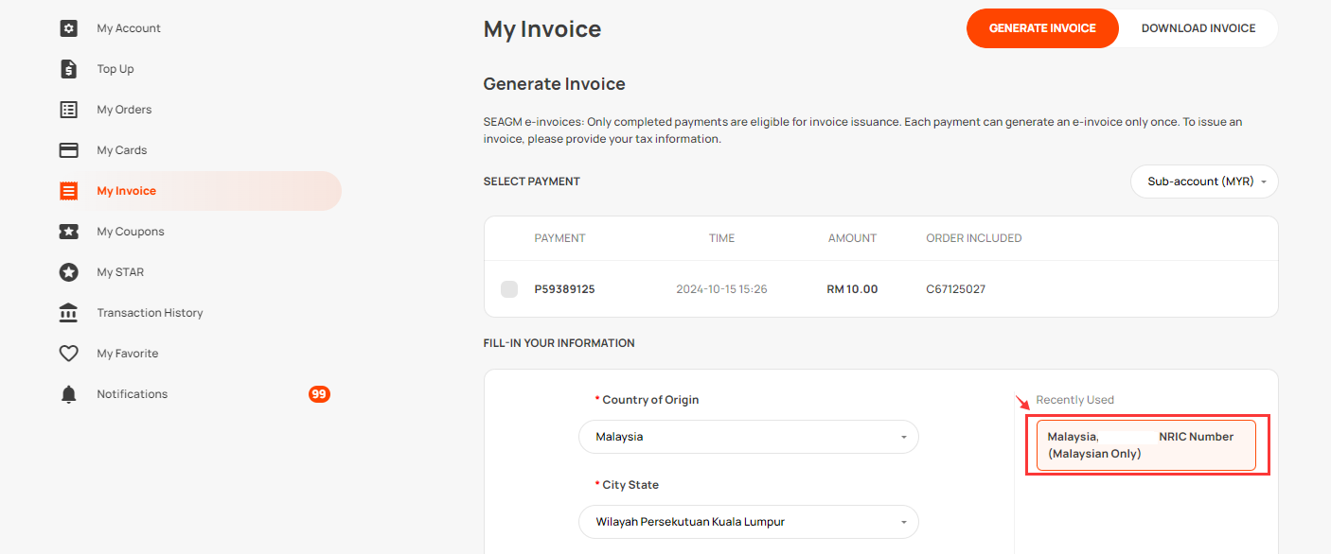Click the Notifications bell icon

pos(68,394)
